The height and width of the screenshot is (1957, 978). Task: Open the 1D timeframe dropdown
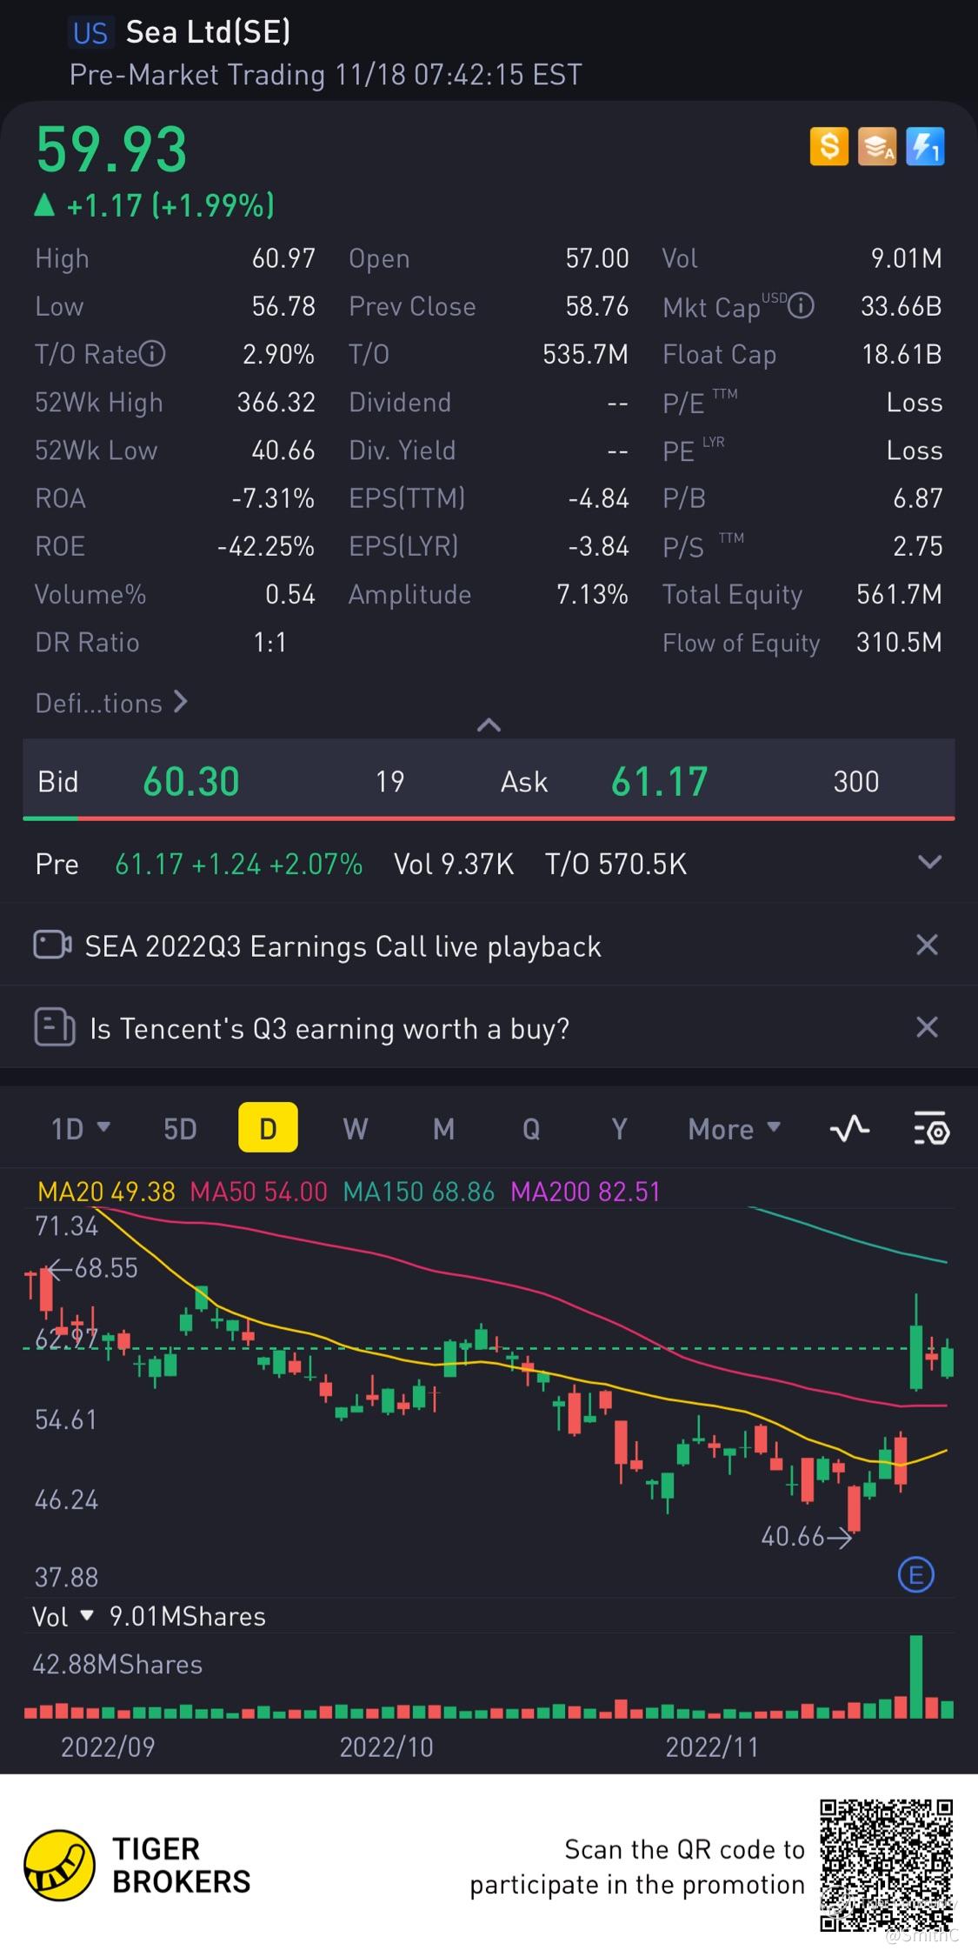click(80, 1128)
